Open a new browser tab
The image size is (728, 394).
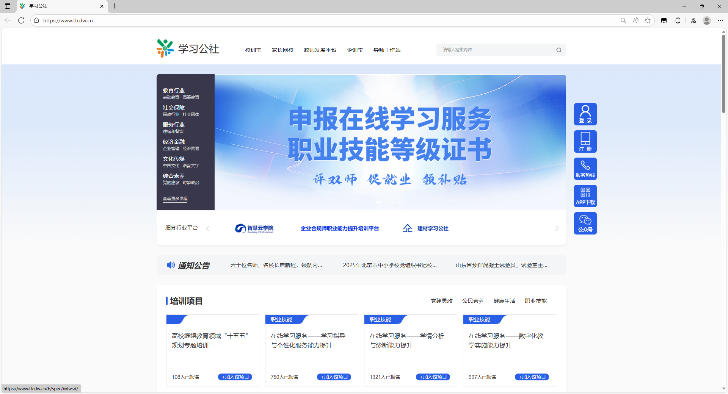pos(114,6)
